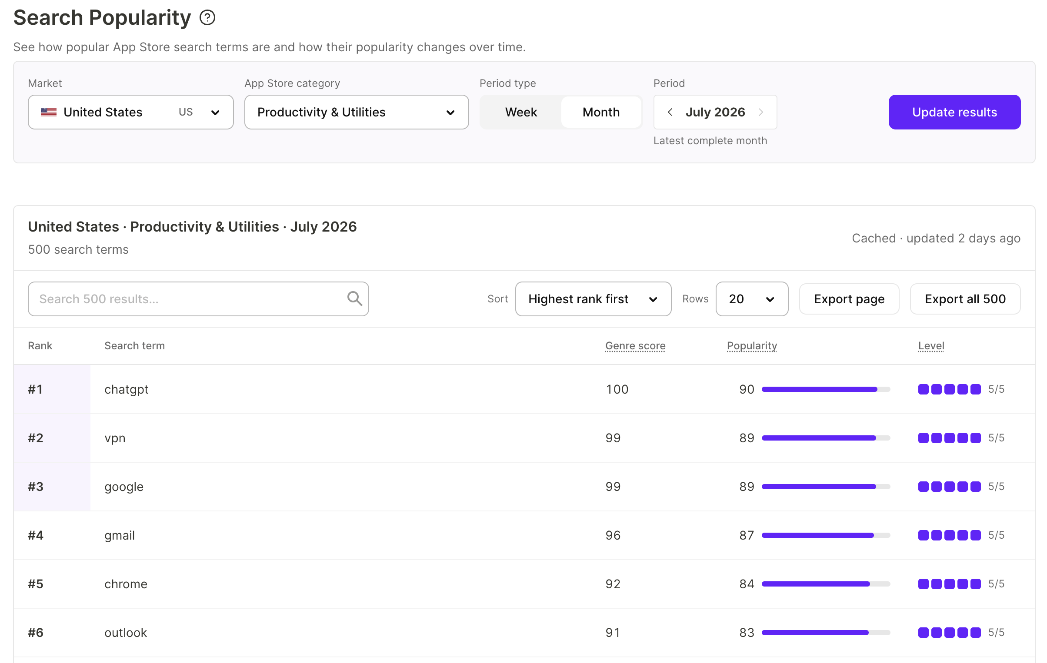
Task: Click the Update results button
Action: 954,112
